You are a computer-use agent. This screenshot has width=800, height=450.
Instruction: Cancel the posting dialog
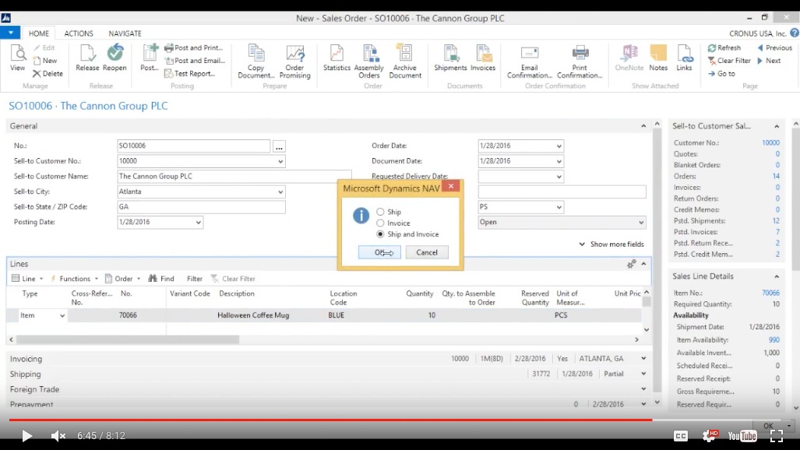(x=427, y=252)
